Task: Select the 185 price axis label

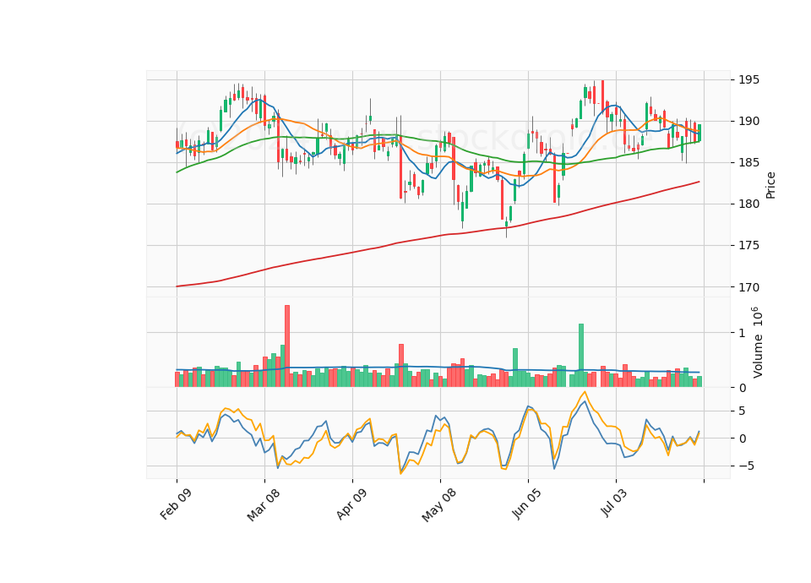Action: pyautogui.click(x=748, y=162)
